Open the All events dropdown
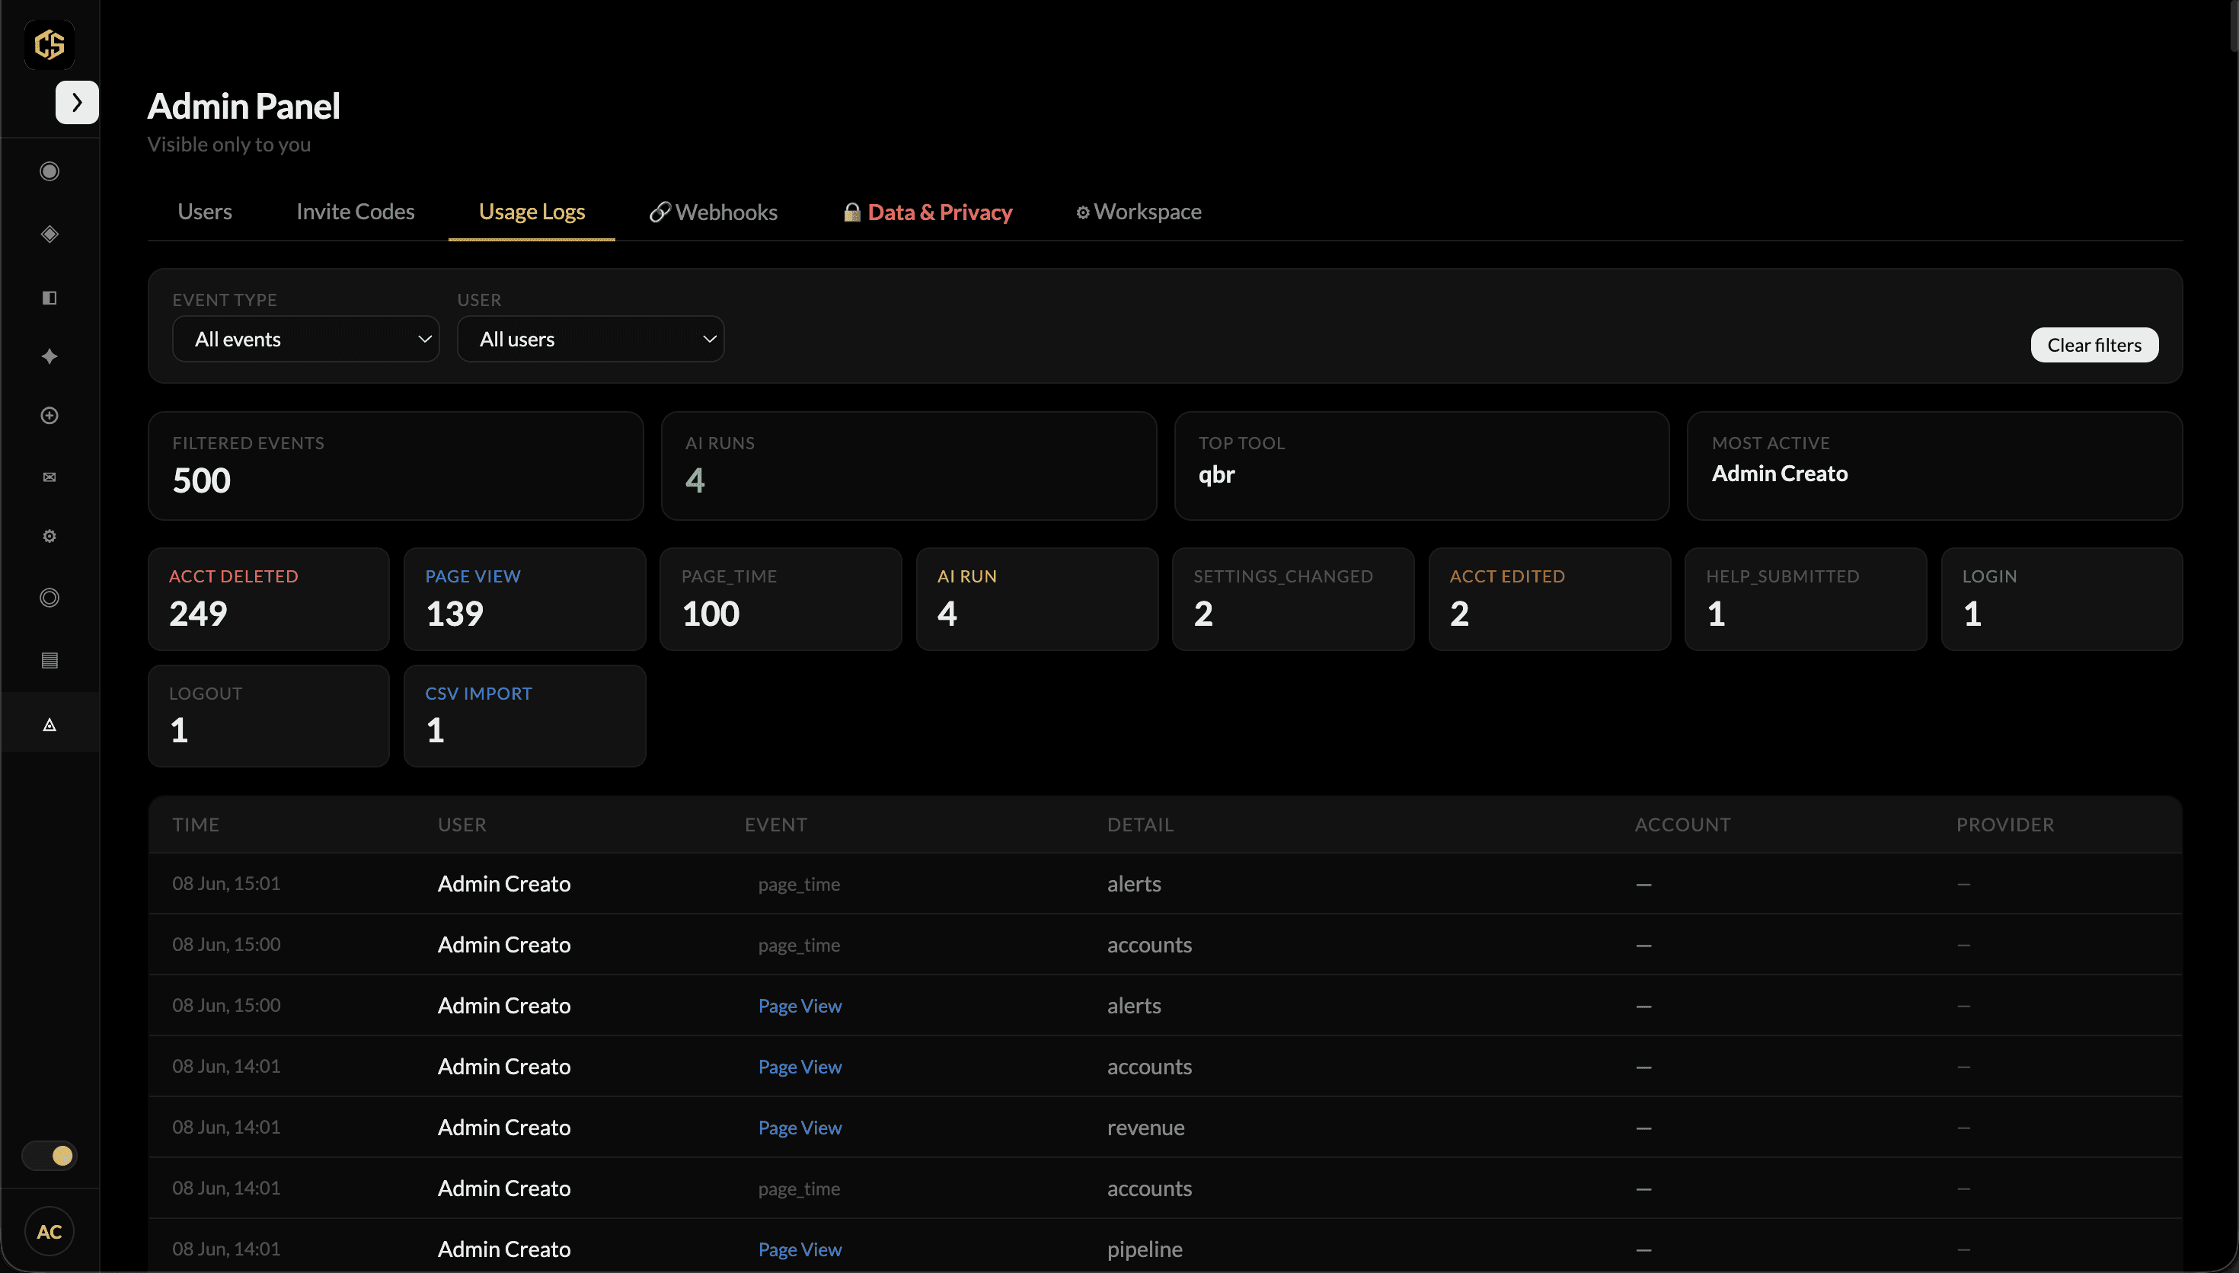This screenshot has height=1273, width=2239. point(306,340)
